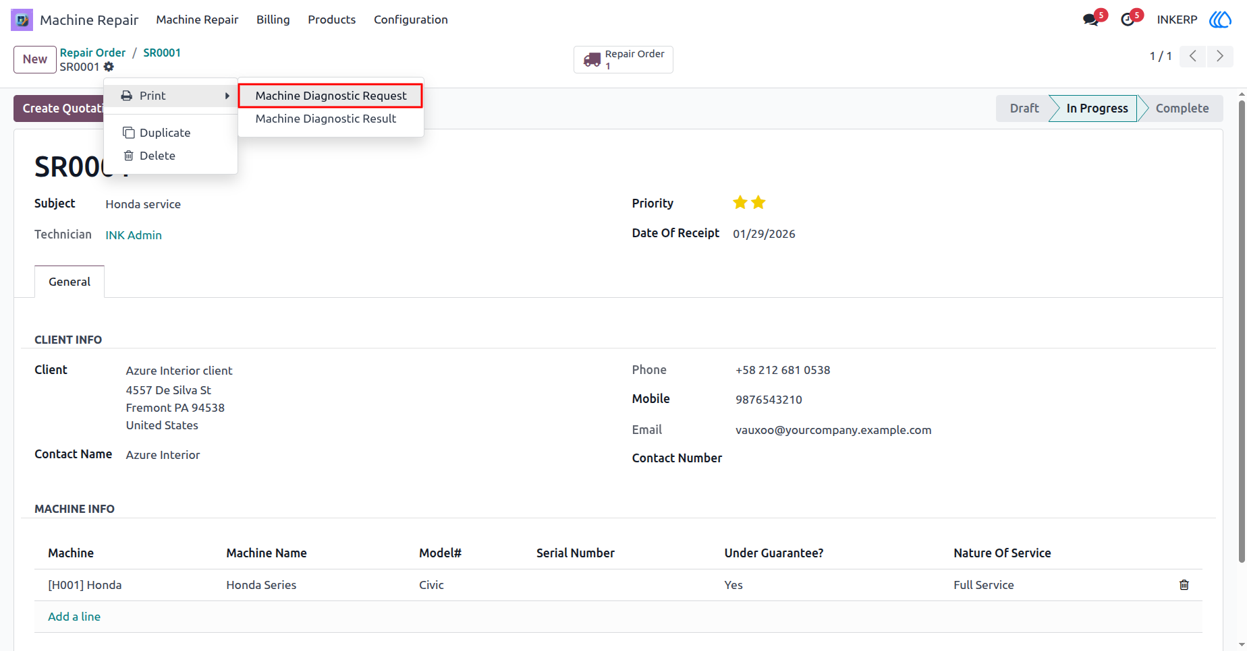Open the conversations chat icon
This screenshot has height=651, width=1247.
(x=1090, y=20)
